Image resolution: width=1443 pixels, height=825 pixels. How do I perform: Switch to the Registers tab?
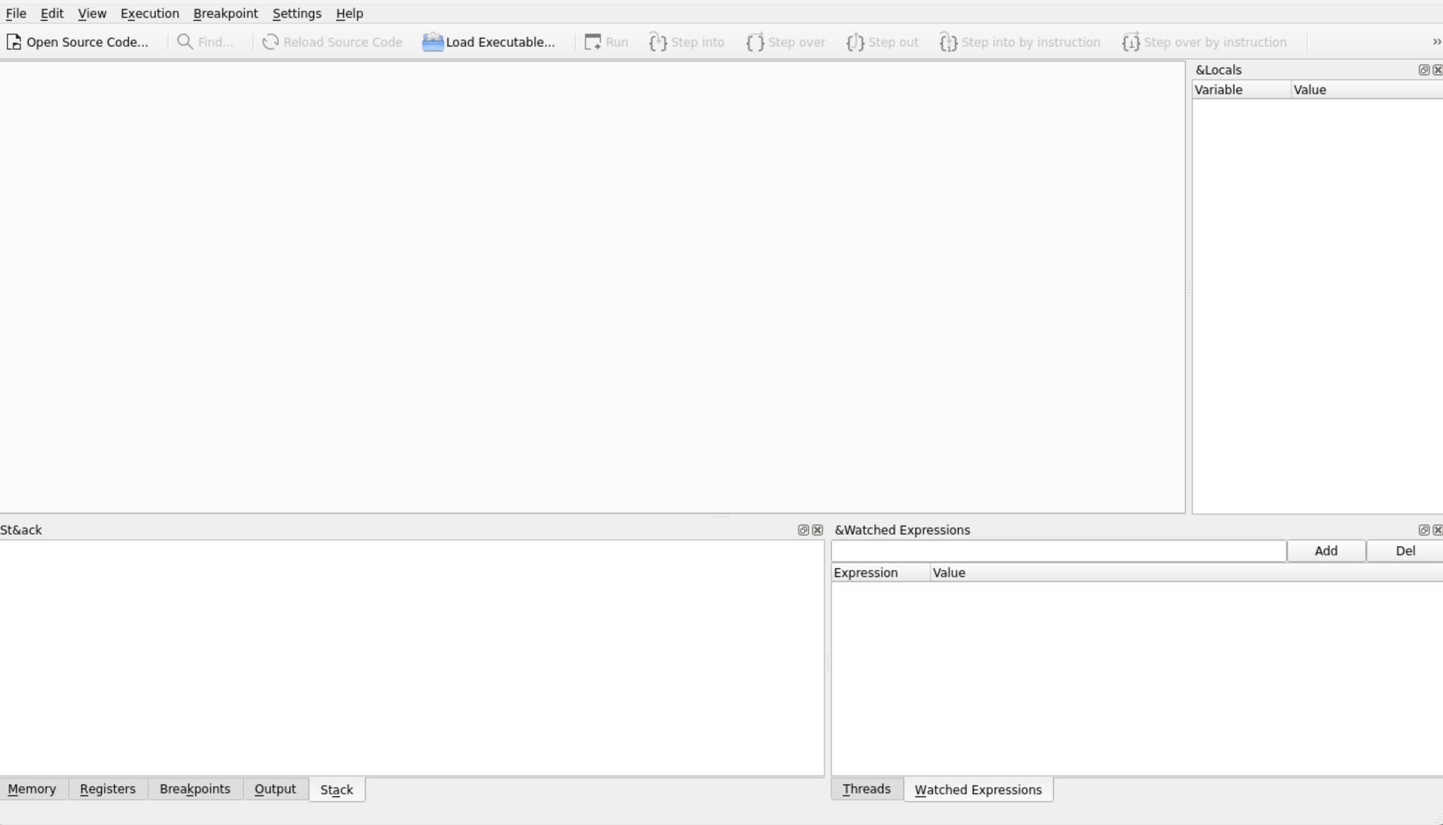click(108, 789)
